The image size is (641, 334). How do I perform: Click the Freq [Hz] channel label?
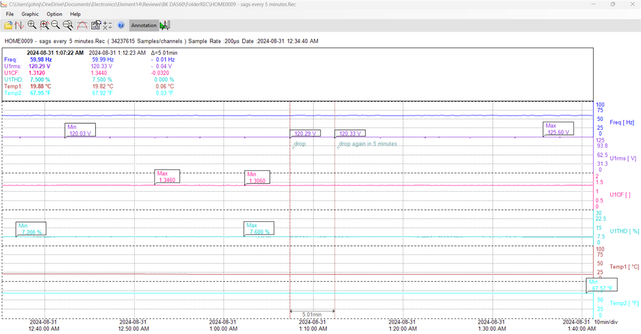(x=621, y=122)
